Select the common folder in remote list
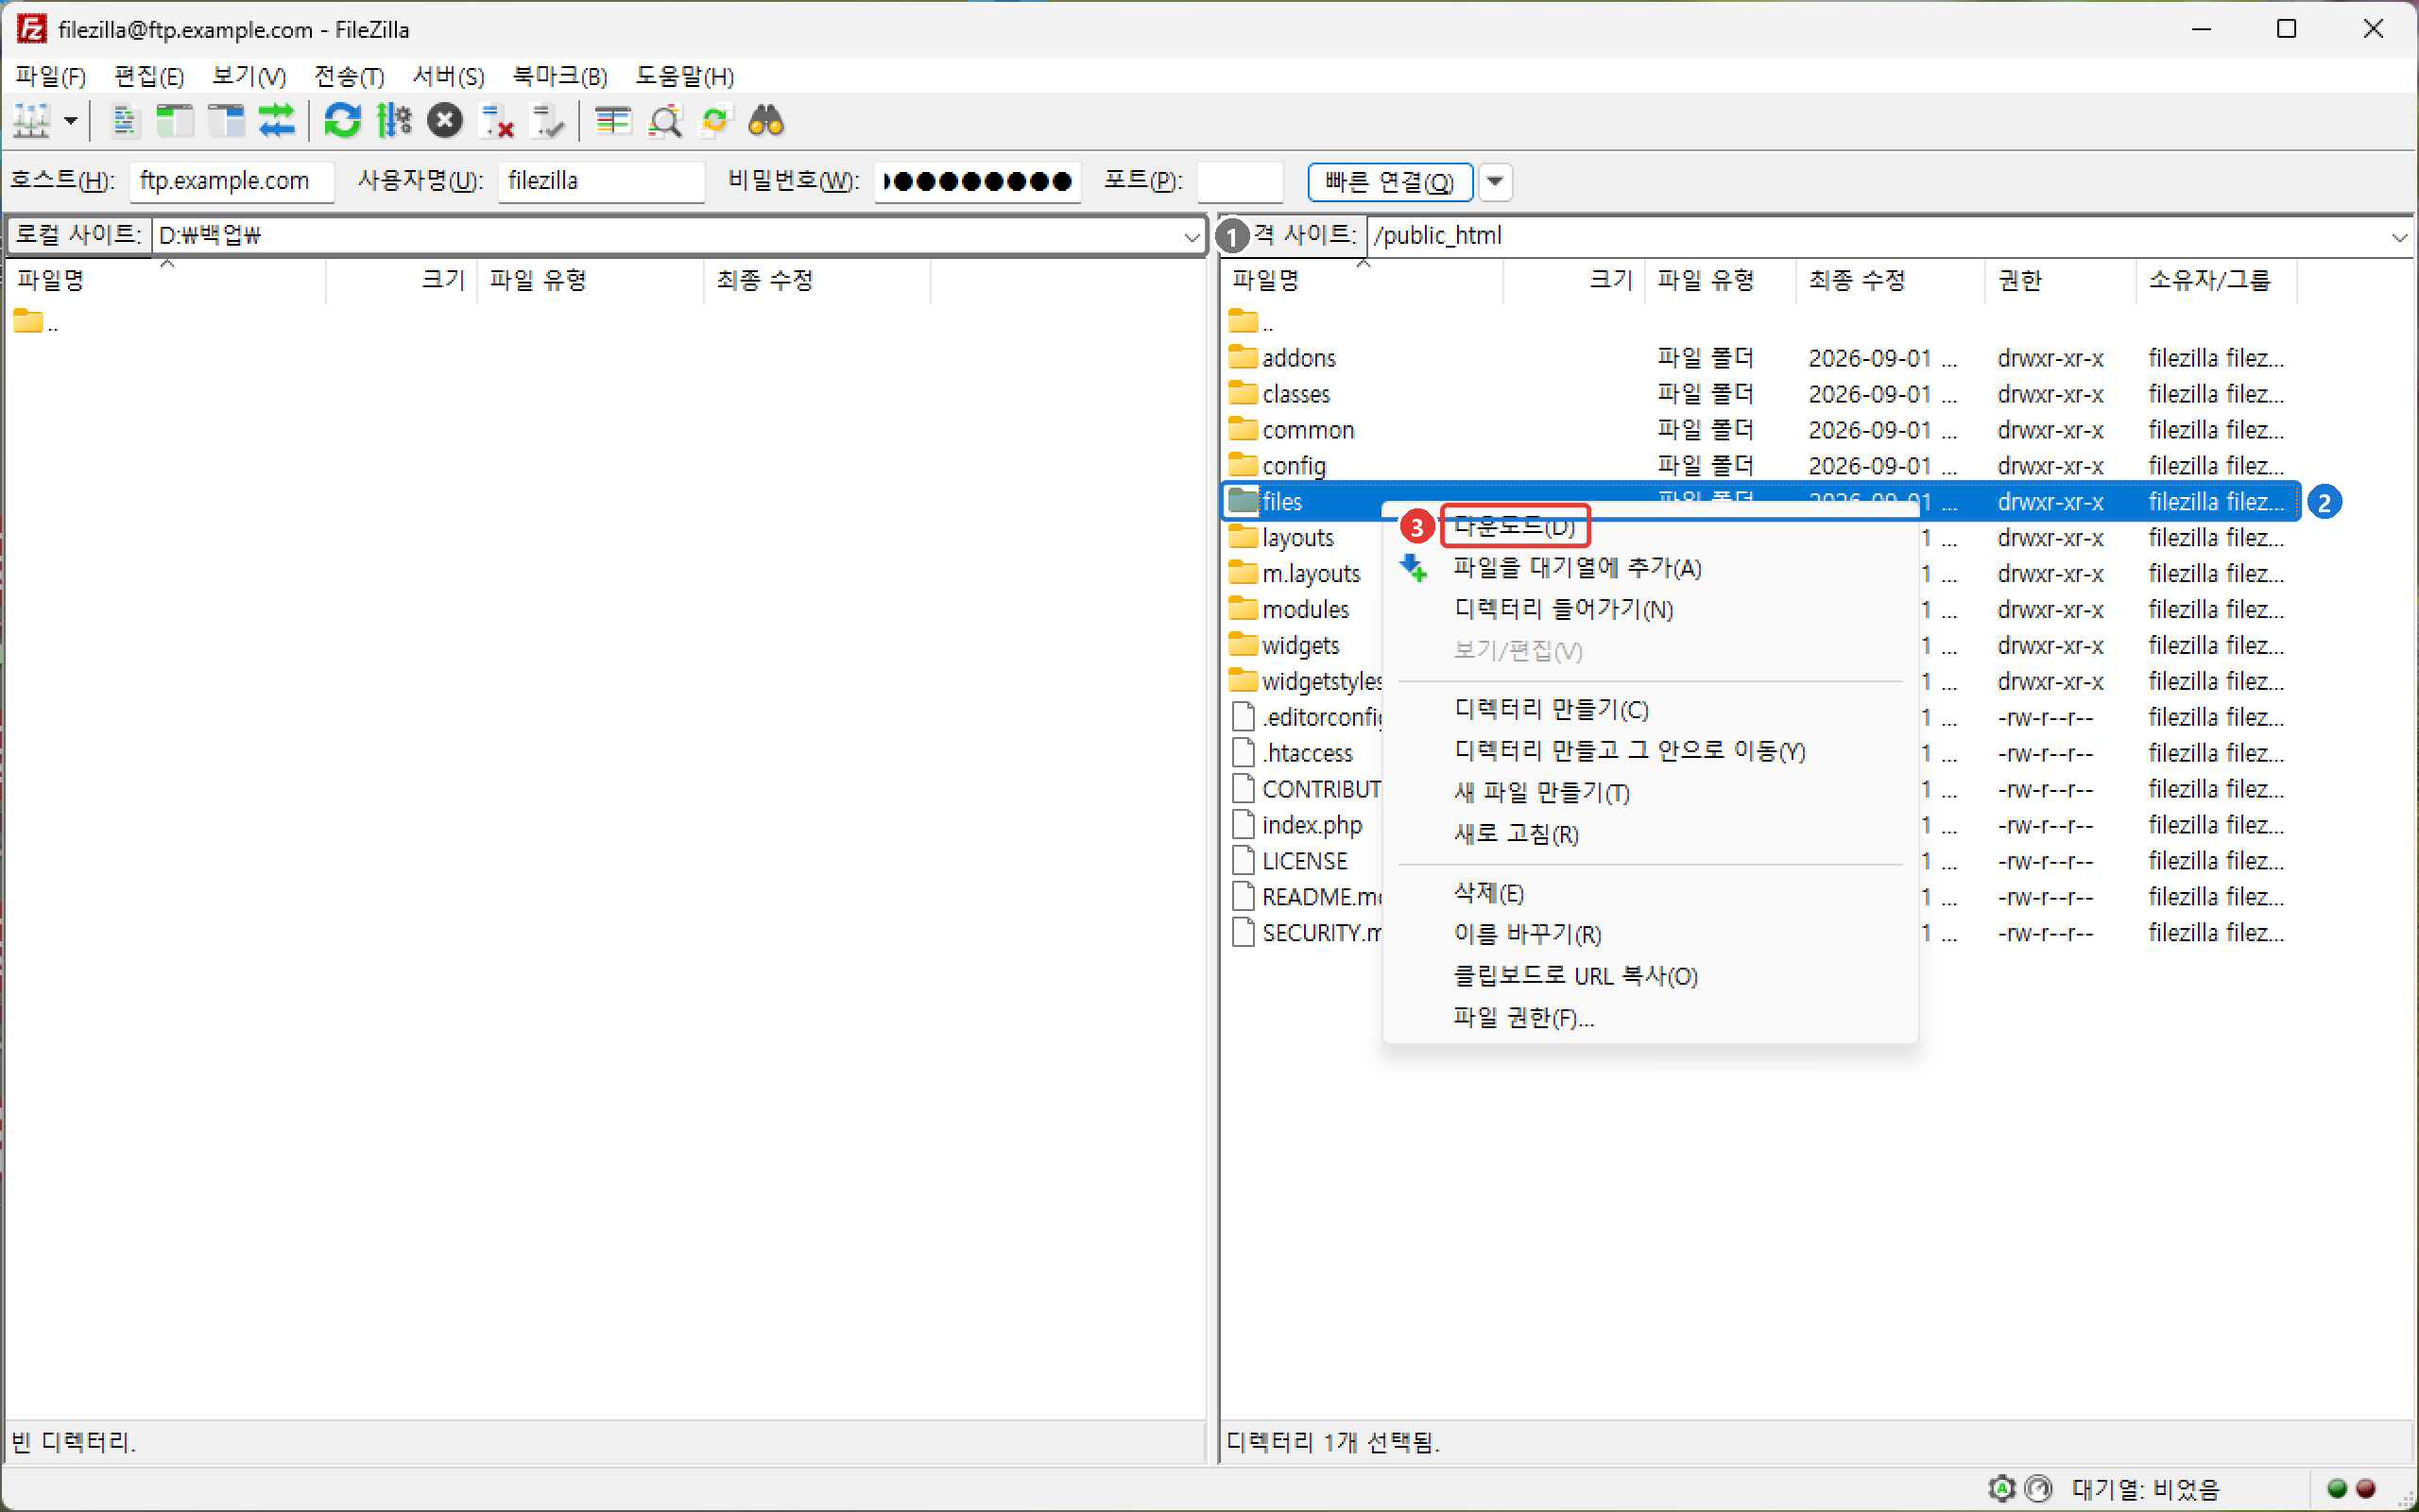This screenshot has height=1512, width=2419. point(1761,430)
